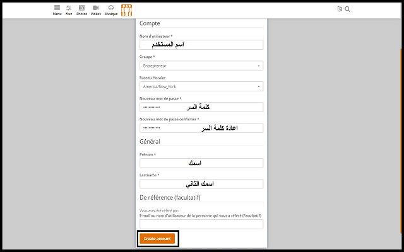This screenshot has height=252, width=404.
Task: Click the search magnifier icon
Action: pos(347,9)
